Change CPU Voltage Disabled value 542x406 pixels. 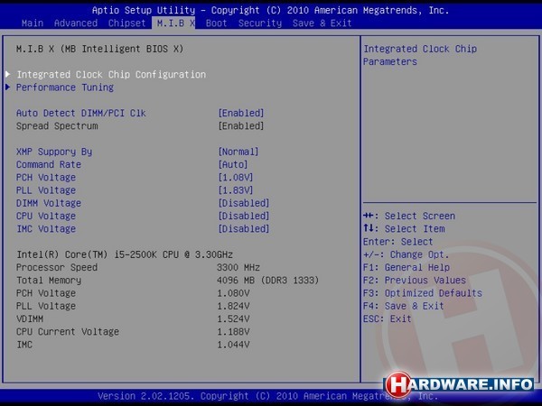[243, 216]
